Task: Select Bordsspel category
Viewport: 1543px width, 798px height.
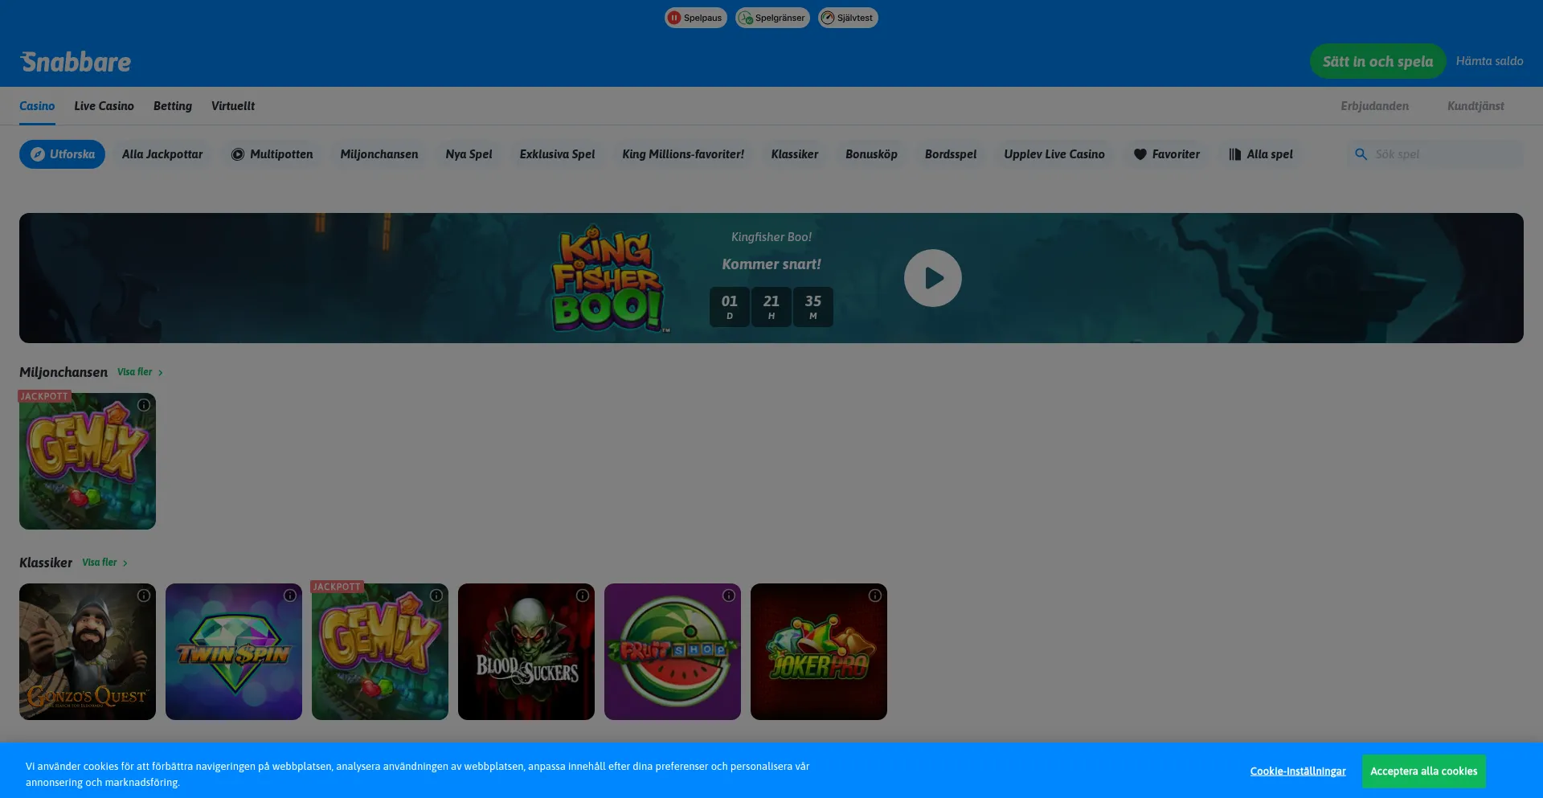Action: pyautogui.click(x=951, y=154)
